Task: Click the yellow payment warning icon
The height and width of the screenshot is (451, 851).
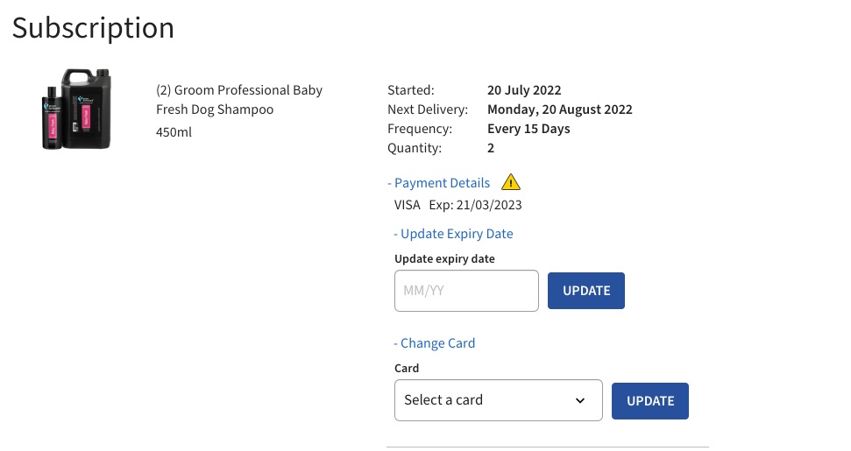Action: coord(511,182)
